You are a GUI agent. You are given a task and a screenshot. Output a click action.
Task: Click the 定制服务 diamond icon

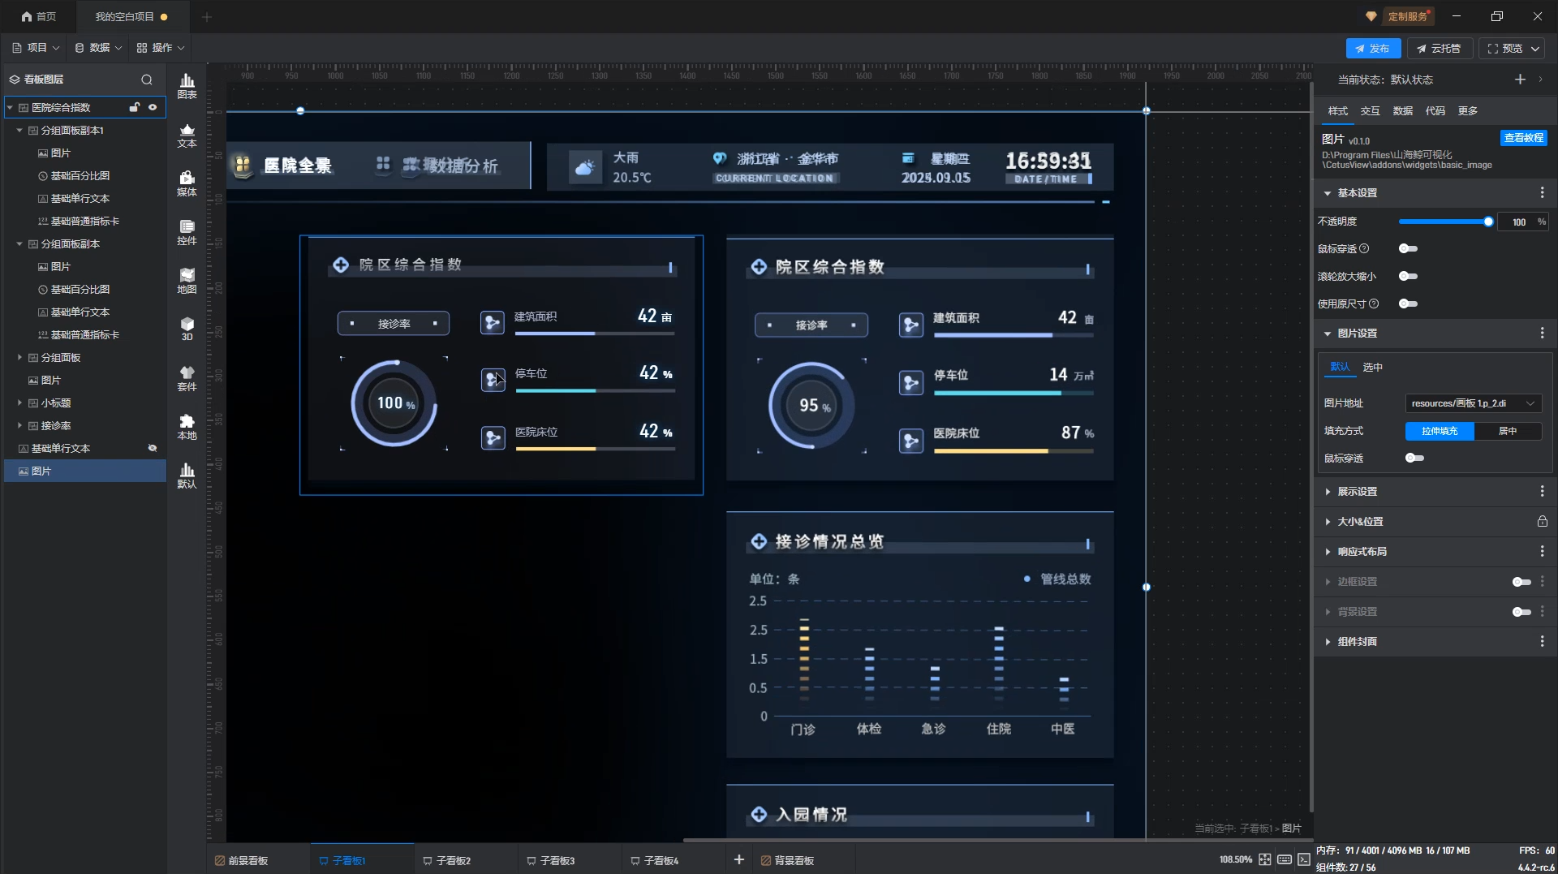pyautogui.click(x=1371, y=16)
